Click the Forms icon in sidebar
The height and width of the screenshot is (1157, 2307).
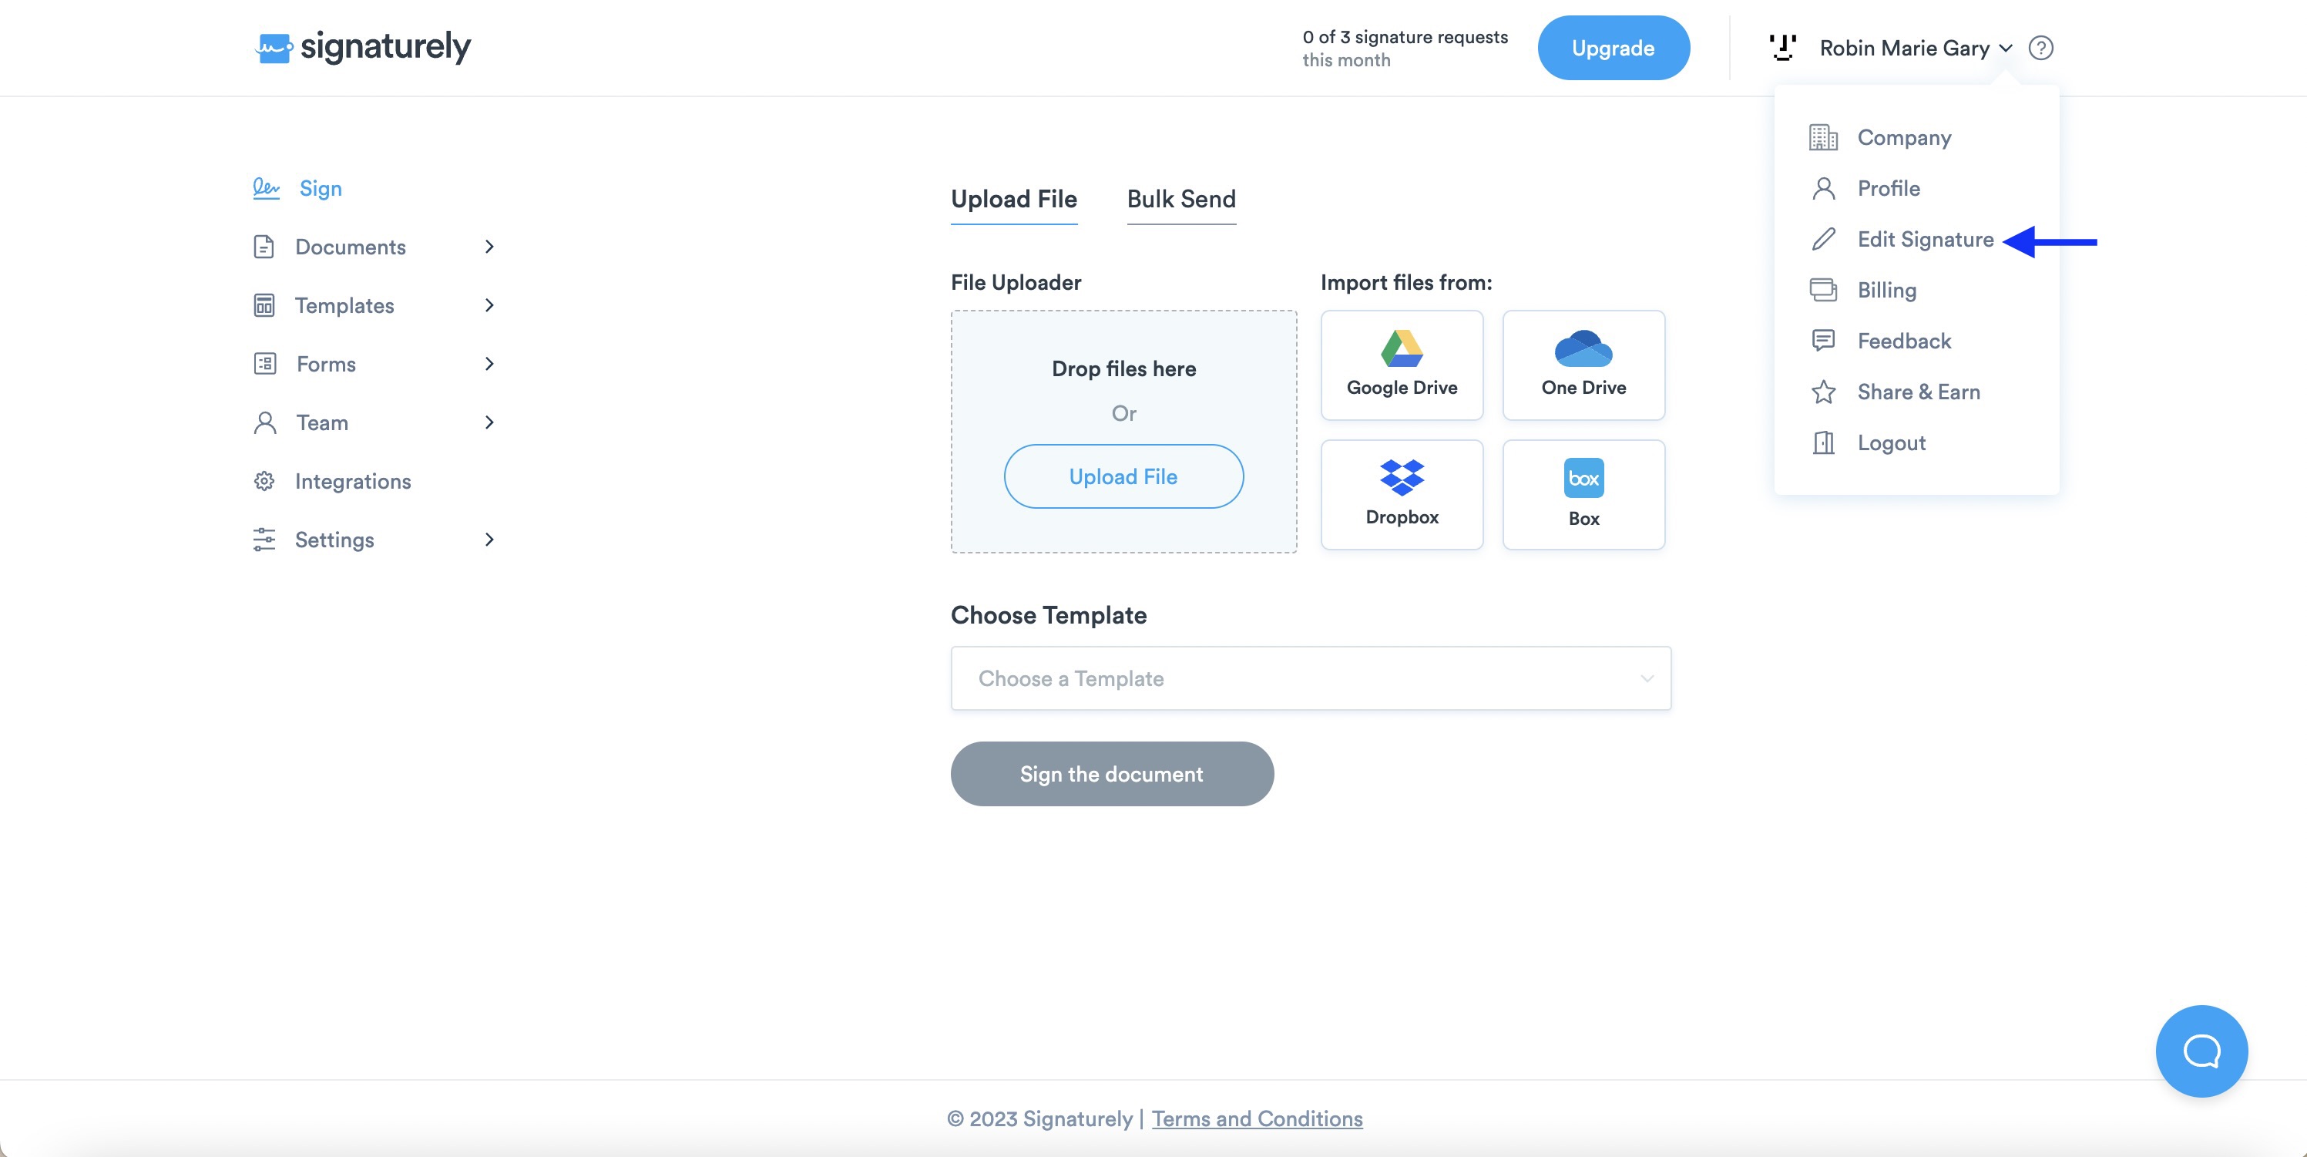[264, 364]
